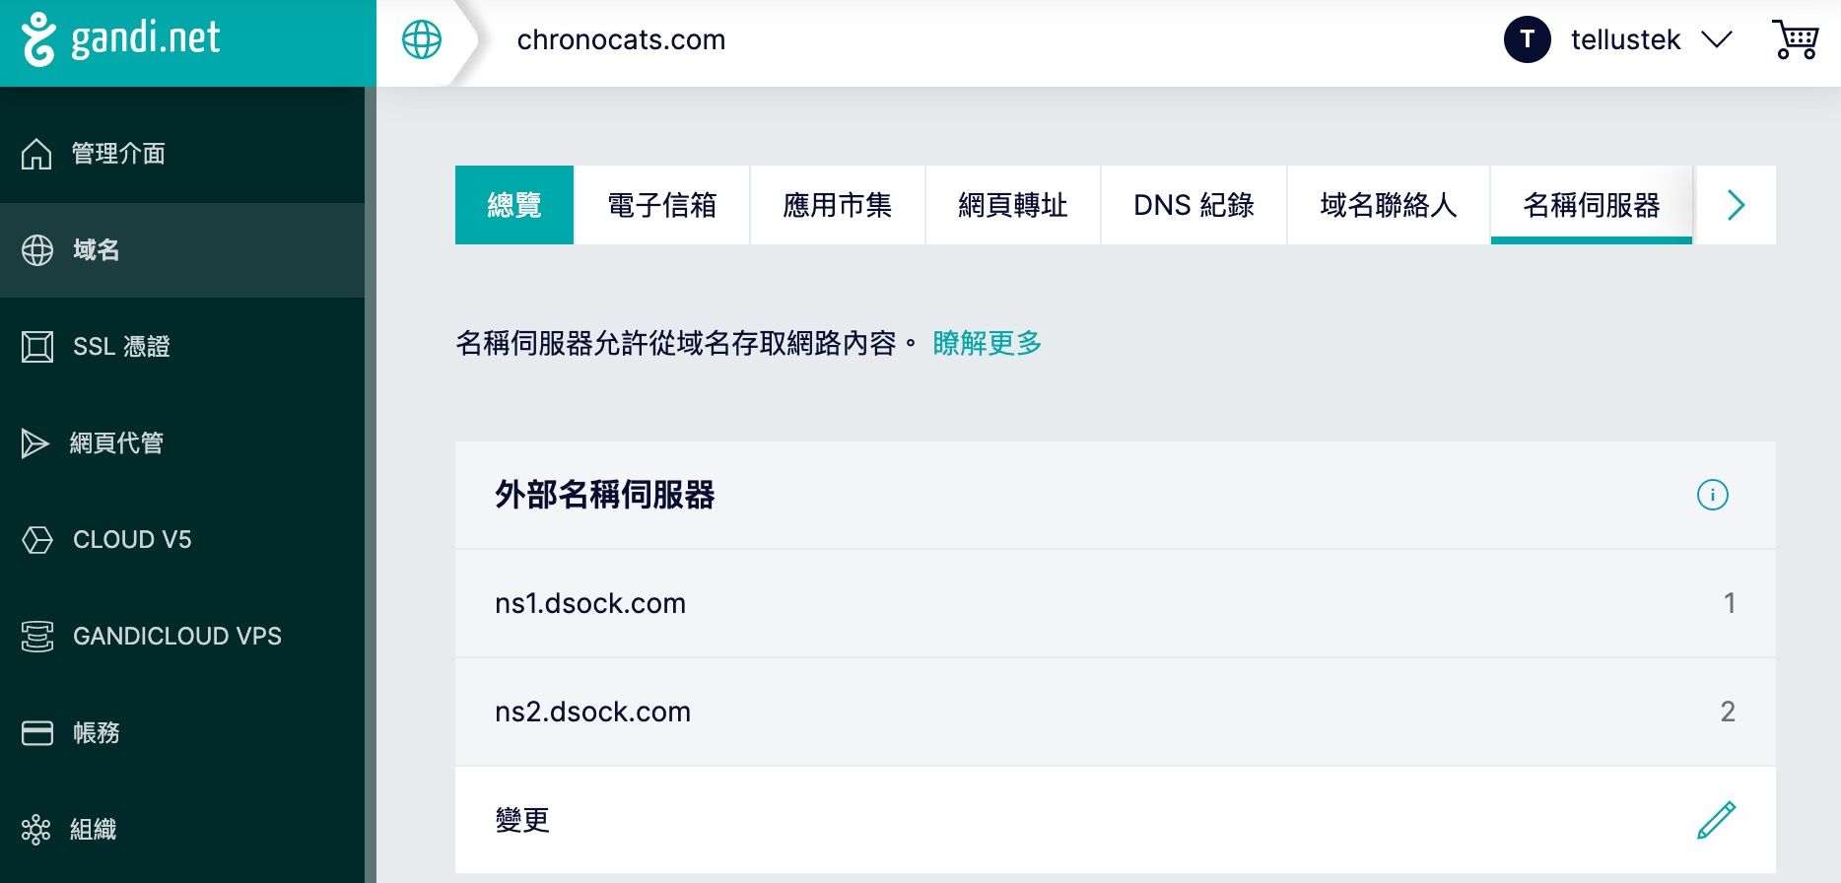Show more tabs with the right chevron

coord(1736,205)
